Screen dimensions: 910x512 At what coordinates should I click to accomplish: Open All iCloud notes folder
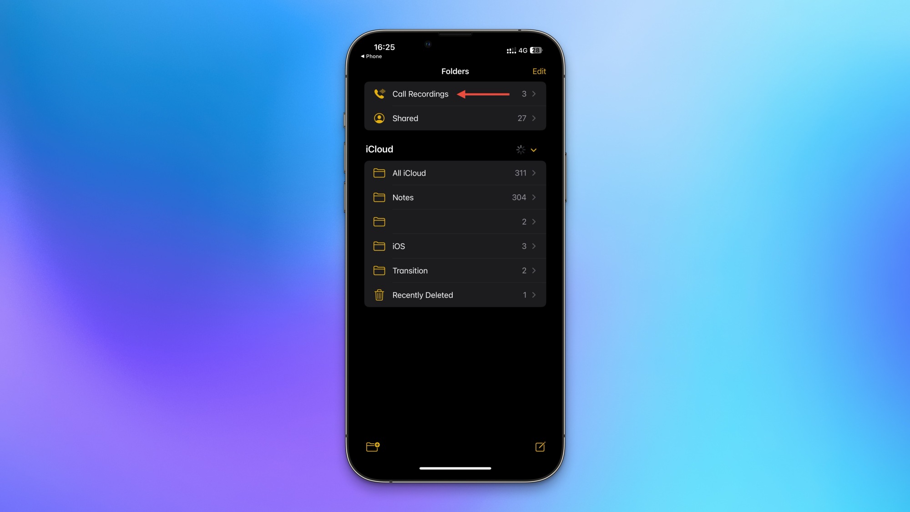pos(455,173)
